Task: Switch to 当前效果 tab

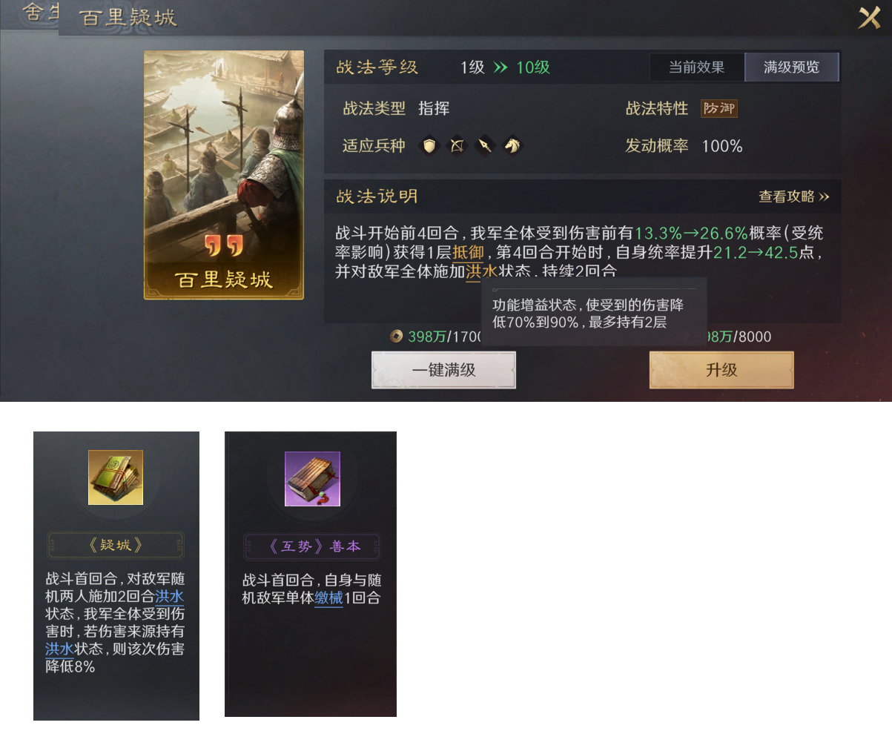Action: click(696, 67)
